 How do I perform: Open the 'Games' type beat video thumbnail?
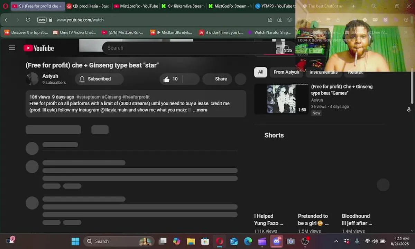coord(281,99)
